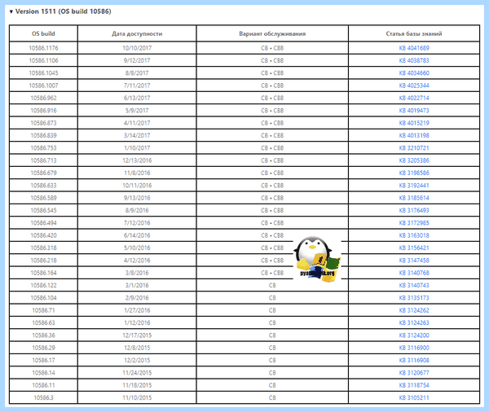The height and width of the screenshot is (412, 489).
Task: Select date cell 3/8/2016
Action: (x=137, y=273)
